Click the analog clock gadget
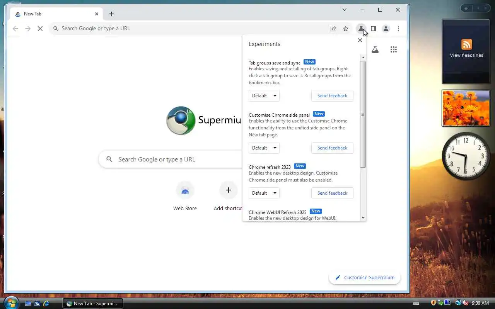 466,156
